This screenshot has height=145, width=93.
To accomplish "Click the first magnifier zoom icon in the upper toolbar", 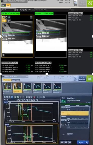I will click(21, 10).
